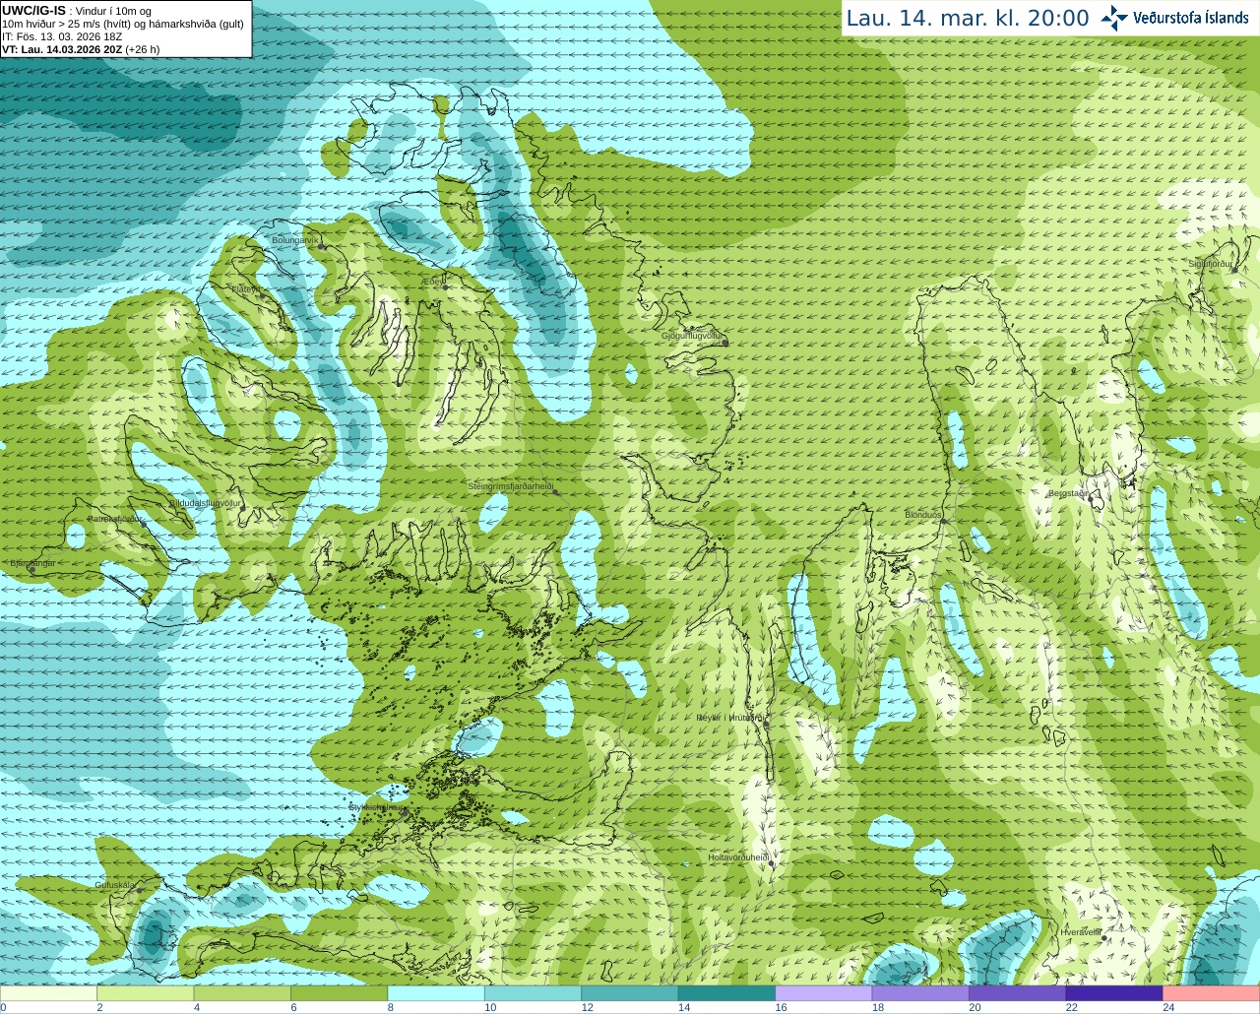Click the 0–2 m/s legend swatch
The image size is (1260, 1014).
click(x=48, y=993)
